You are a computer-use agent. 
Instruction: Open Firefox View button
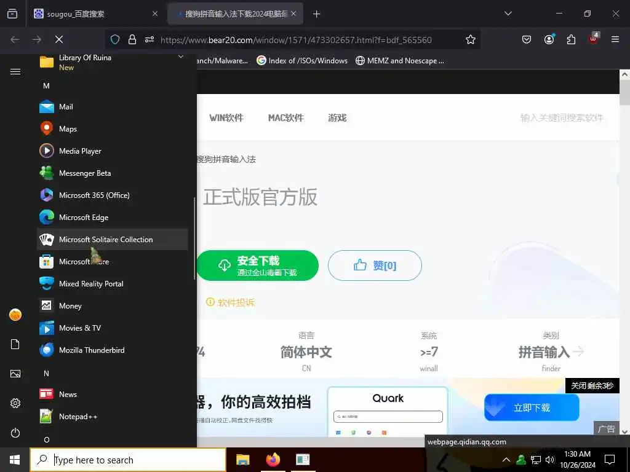[x=12, y=14]
